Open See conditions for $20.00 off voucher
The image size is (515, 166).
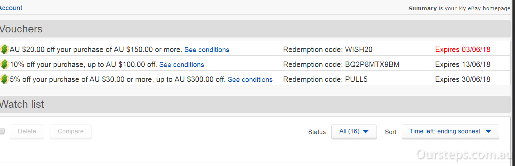[x=207, y=50]
